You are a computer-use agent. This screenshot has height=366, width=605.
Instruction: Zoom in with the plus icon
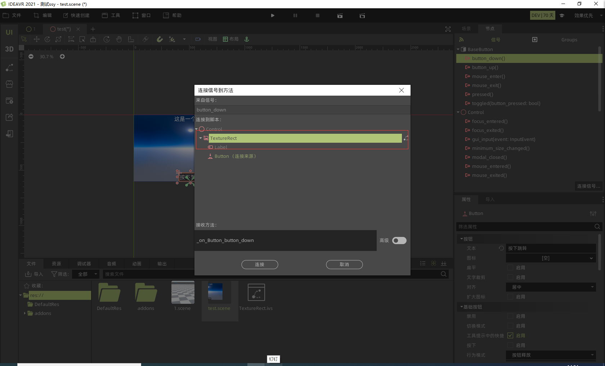pyautogui.click(x=62, y=56)
